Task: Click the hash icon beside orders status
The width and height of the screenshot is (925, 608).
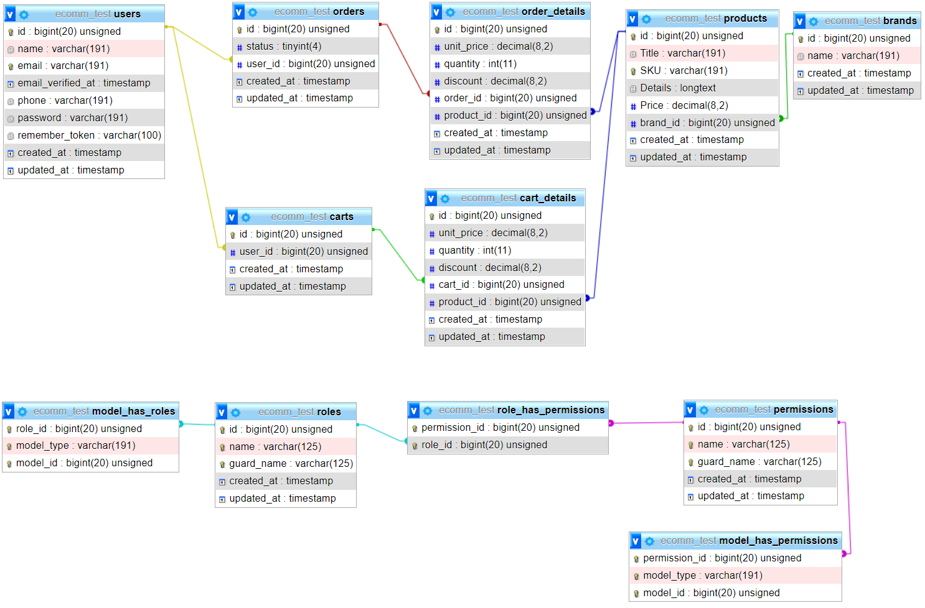Action: [x=240, y=47]
